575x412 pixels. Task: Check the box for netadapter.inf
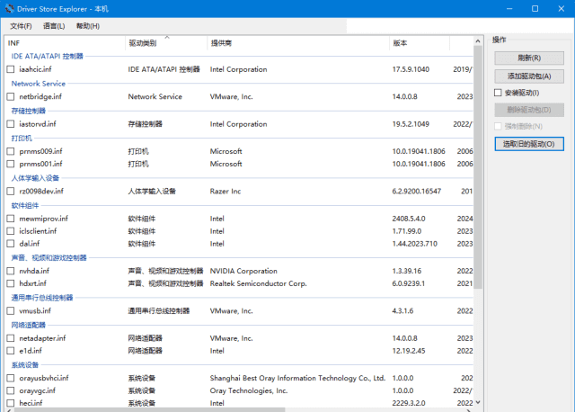[x=11, y=338]
